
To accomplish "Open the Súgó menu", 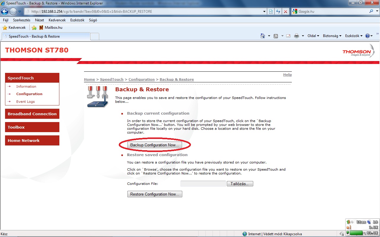I will pos(93,20).
